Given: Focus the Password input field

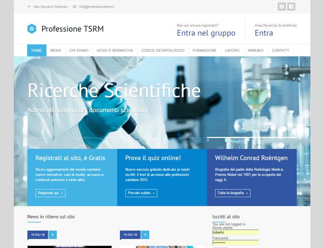Looking at the screenshot, I should [236, 243].
